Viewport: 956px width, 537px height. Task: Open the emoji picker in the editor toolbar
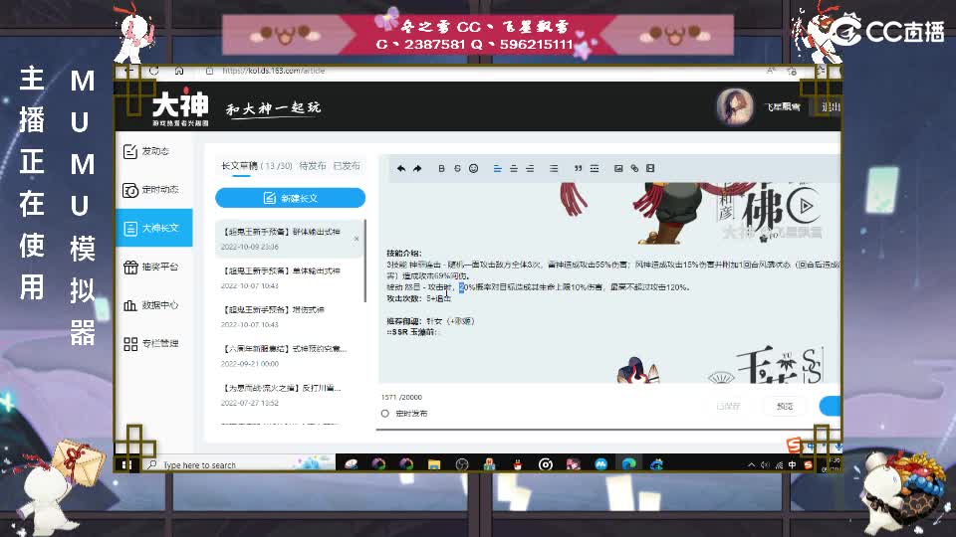(474, 169)
